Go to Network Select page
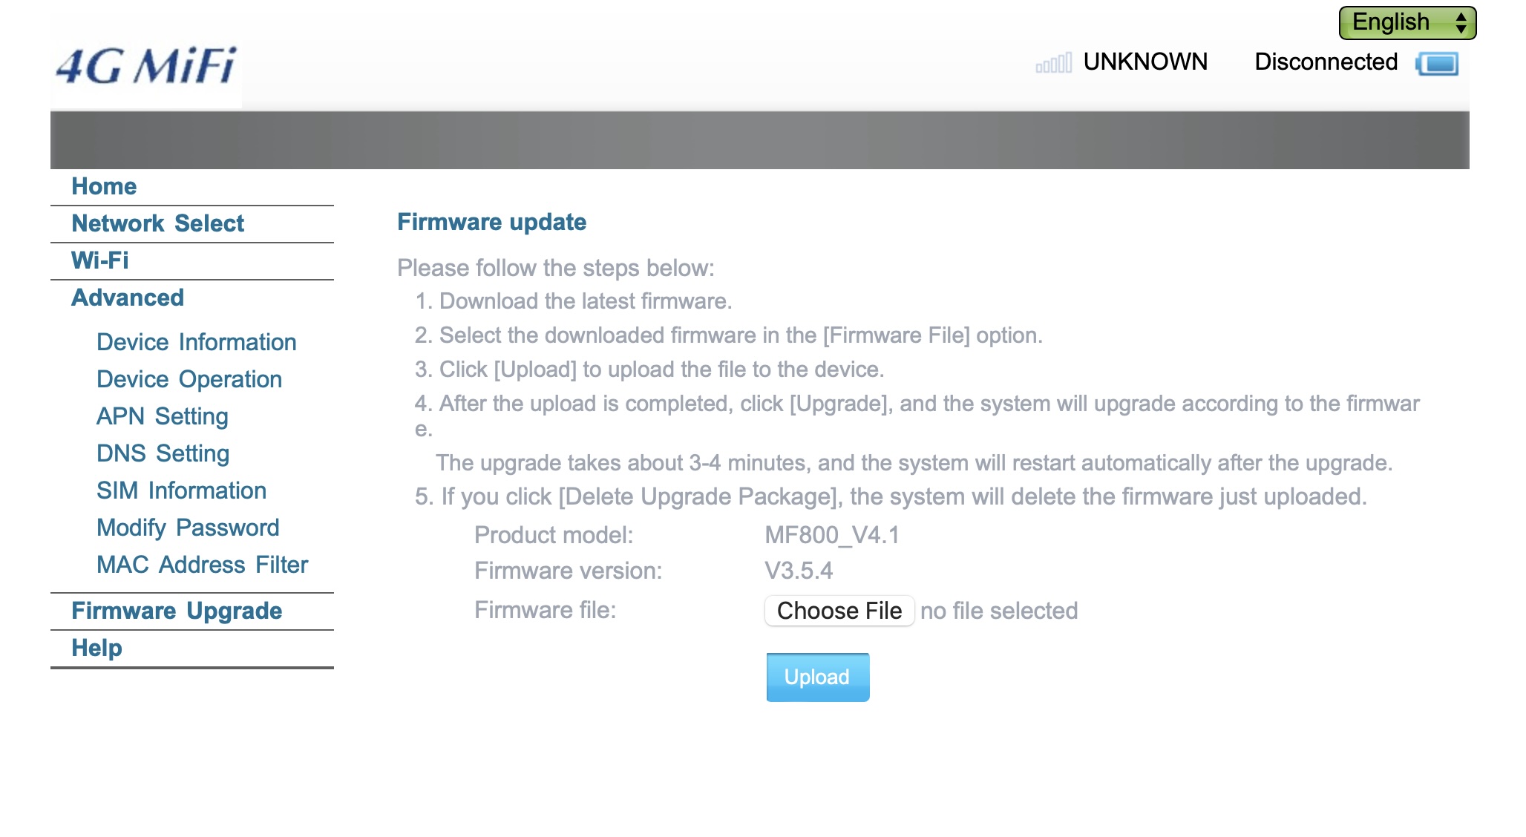Screen dimensions: 1526x837 pyautogui.click(x=157, y=223)
